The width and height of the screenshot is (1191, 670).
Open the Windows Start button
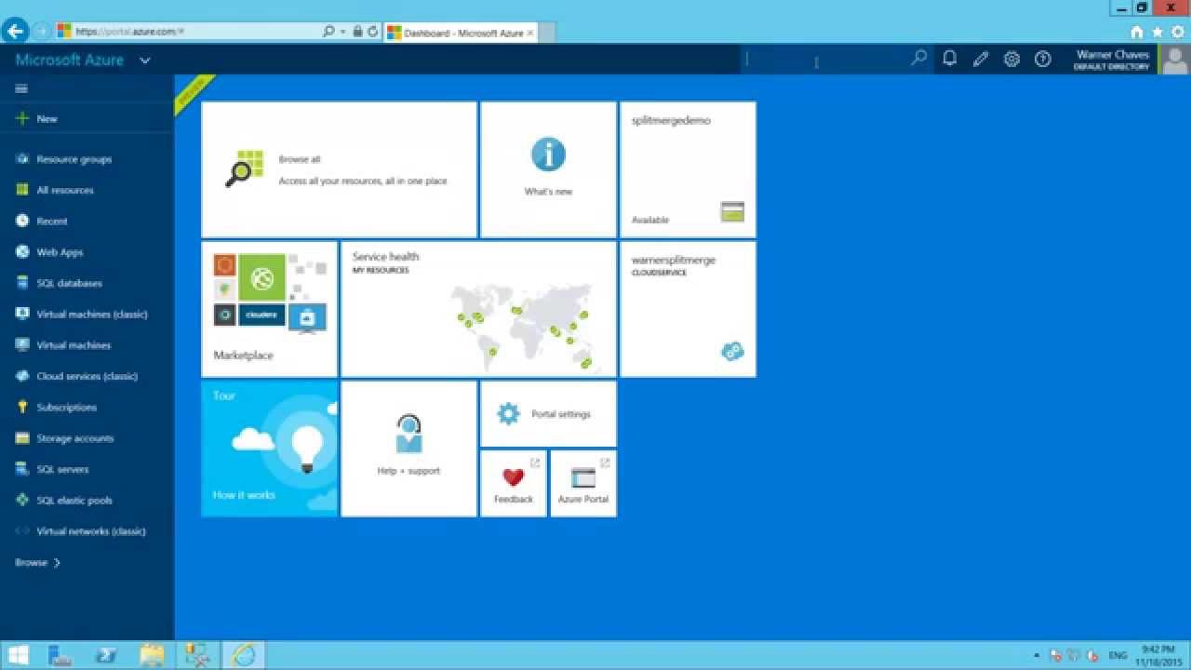point(18,655)
